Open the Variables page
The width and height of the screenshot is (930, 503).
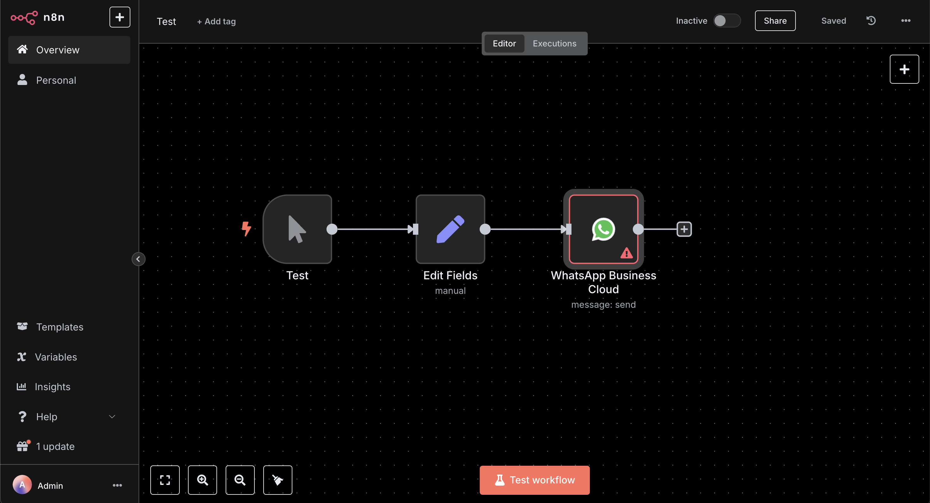tap(69, 357)
